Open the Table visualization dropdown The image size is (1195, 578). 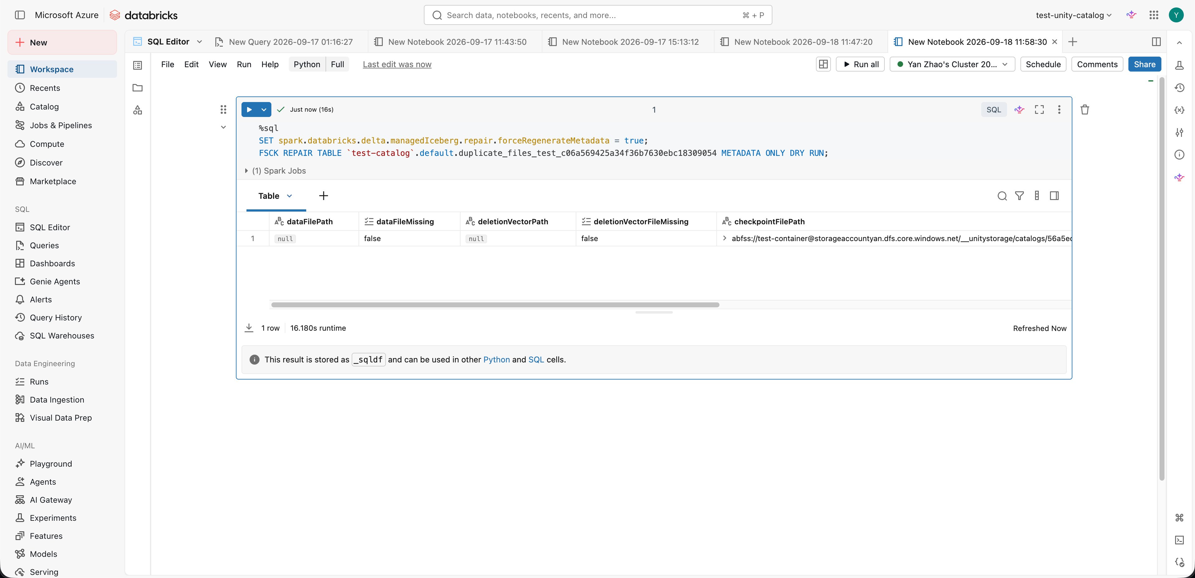pyautogui.click(x=289, y=196)
